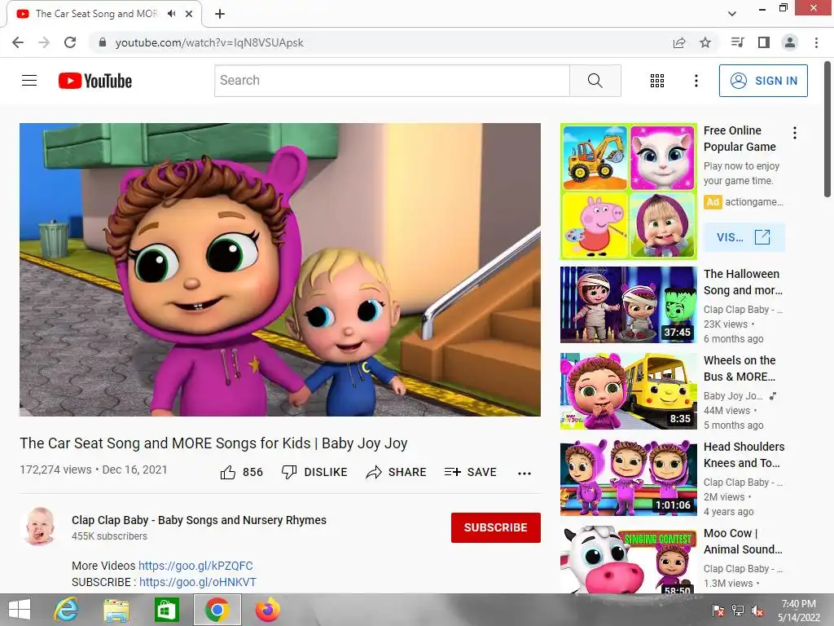Click the muted volume tray icon

[x=757, y=611]
